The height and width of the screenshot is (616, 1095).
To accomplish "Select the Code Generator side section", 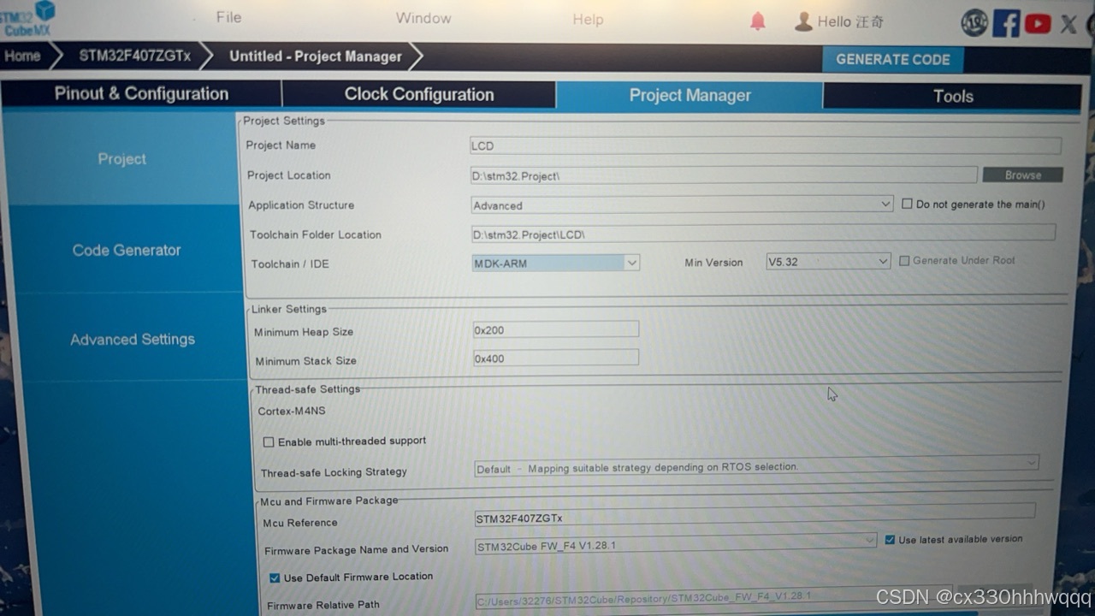I will click(127, 251).
